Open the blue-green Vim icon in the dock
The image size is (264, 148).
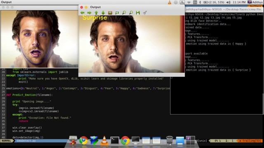point(94,140)
